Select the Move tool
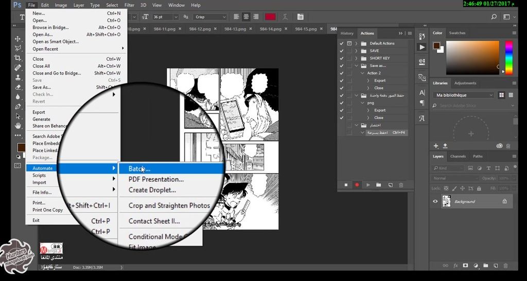Viewport: 527px width, 281px height. pyautogui.click(x=18, y=39)
